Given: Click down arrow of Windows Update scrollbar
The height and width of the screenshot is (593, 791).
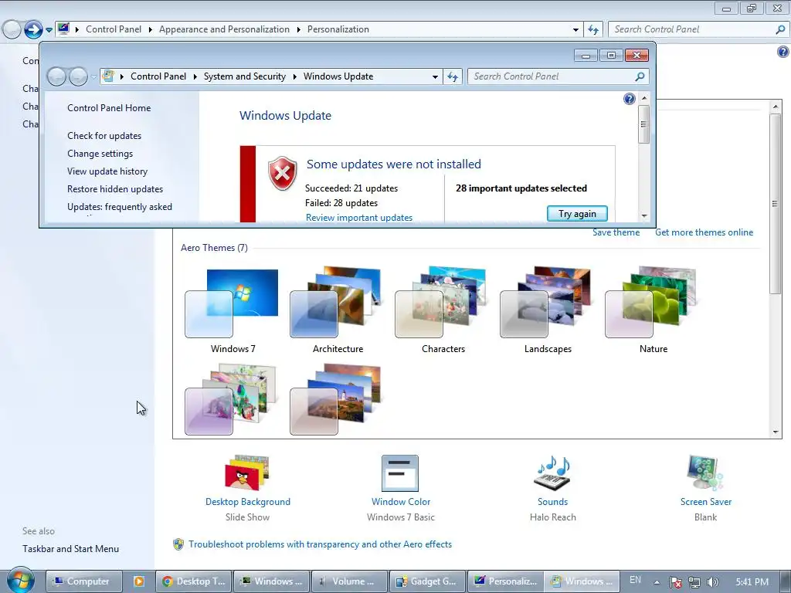Looking at the screenshot, I should click(x=644, y=216).
